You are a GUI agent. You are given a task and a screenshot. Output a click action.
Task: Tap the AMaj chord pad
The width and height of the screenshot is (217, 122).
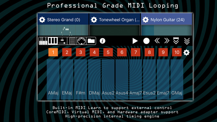[x=53, y=80]
